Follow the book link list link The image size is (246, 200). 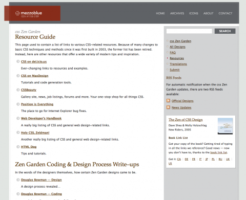click(218, 152)
